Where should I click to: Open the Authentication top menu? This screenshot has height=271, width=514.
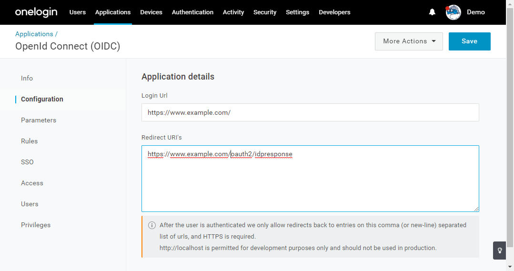click(192, 12)
